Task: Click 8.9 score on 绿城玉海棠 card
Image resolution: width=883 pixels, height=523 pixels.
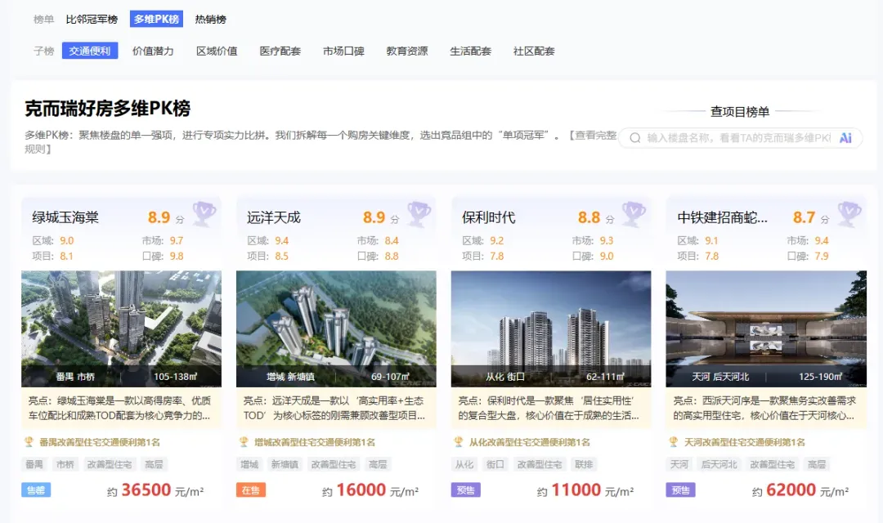Action: pos(159,217)
